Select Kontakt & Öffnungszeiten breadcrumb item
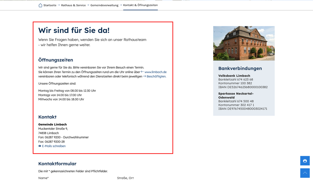This screenshot has width=313, height=181. coord(140,5)
